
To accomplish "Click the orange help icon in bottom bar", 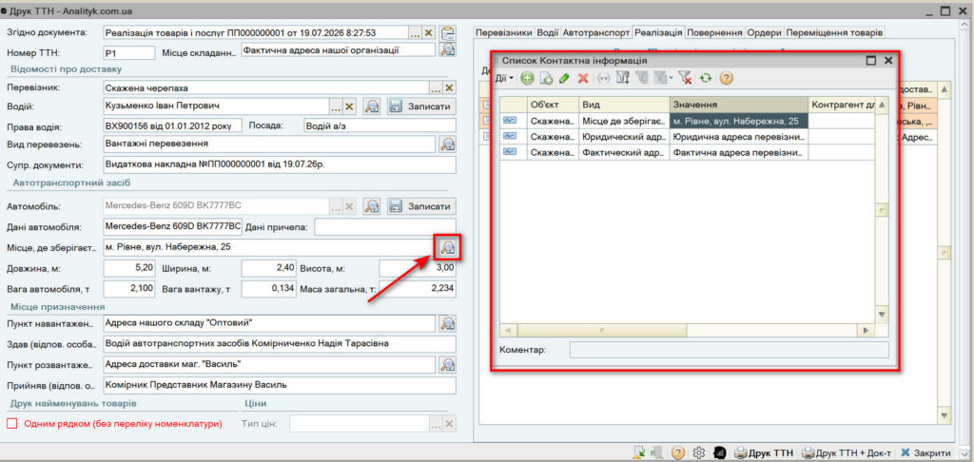I will click(x=678, y=452).
